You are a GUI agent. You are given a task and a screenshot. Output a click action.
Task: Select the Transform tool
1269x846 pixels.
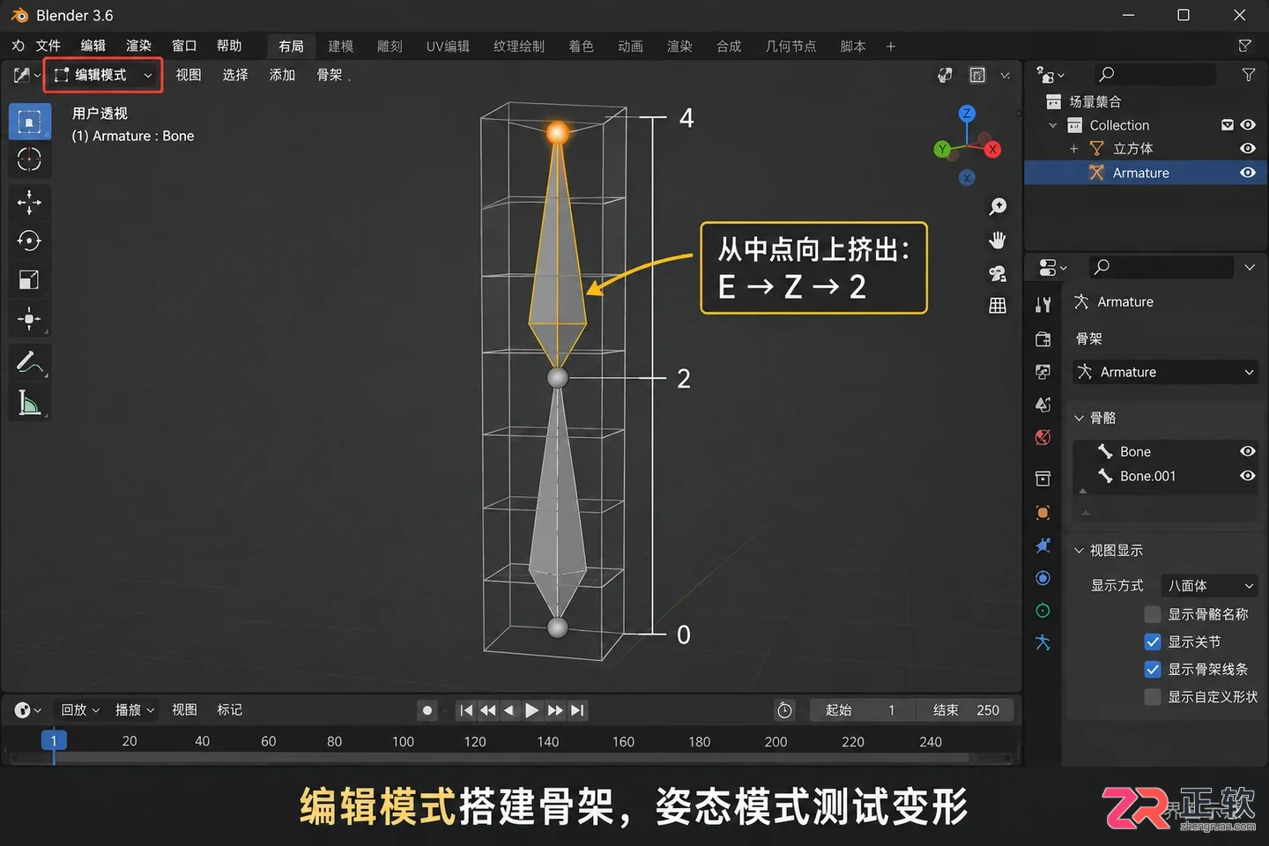tap(29, 319)
